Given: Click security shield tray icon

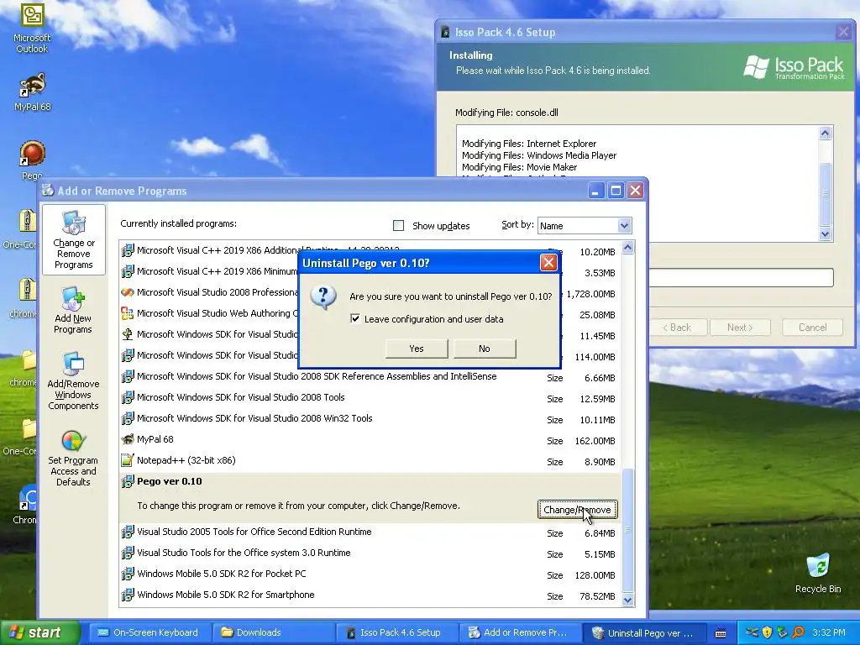Looking at the screenshot, I should (x=768, y=632).
